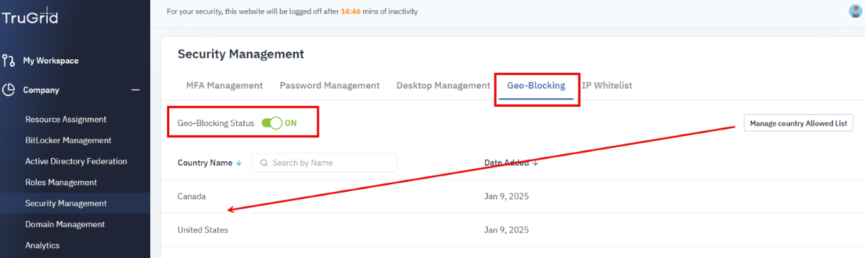Screen dimensions: 865x258
Task: Switch to Password Management tab
Action: 330,85
